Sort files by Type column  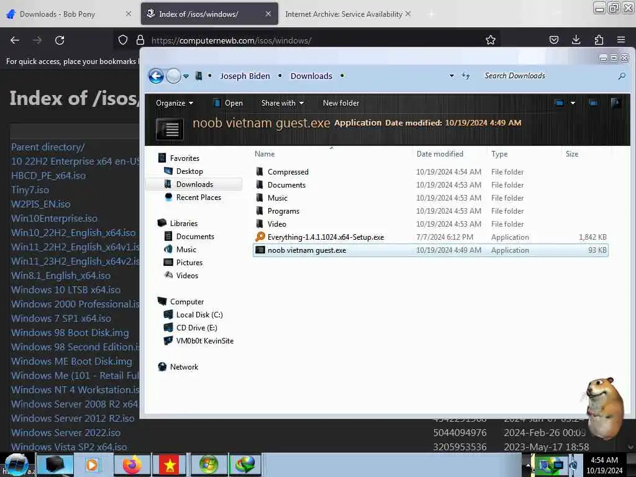point(499,154)
